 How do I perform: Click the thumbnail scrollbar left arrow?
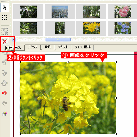(14, 40)
